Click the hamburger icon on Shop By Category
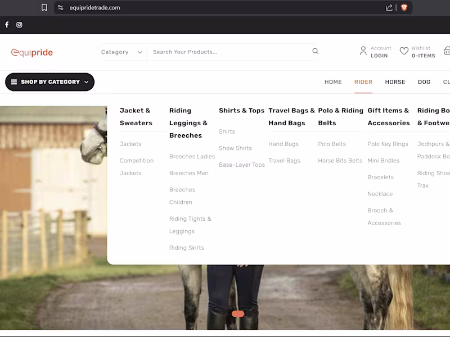Viewport: 450px width, 337px height. point(13,81)
